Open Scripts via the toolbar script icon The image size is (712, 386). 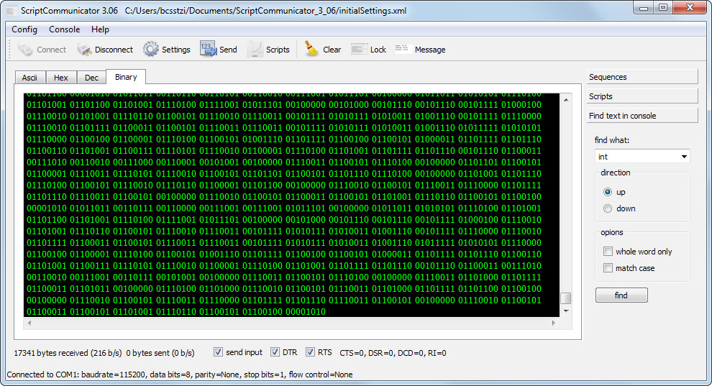(x=255, y=50)
